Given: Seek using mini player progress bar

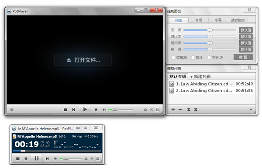Looking at the screenshot, I should [x=57, y=151].
